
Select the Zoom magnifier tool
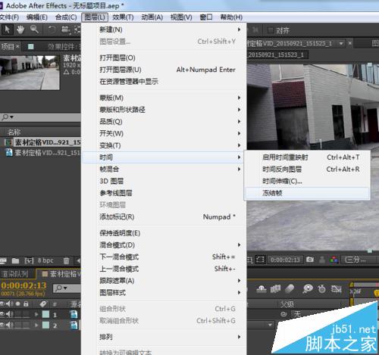tap(34, 30)
